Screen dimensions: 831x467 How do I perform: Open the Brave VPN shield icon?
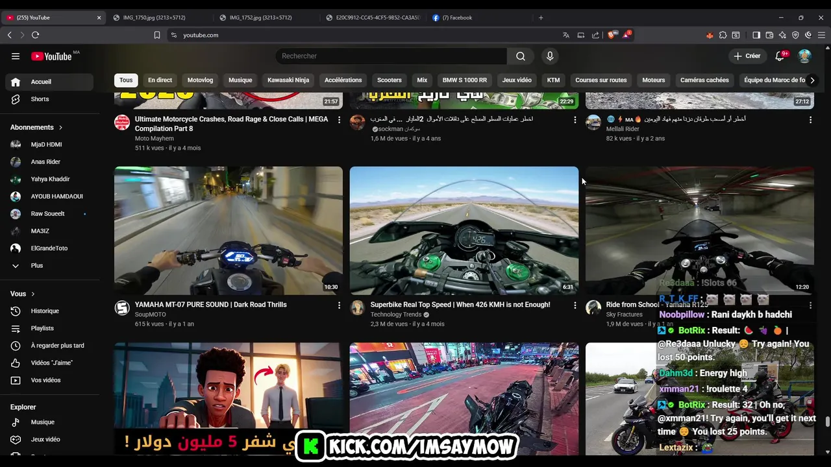[x=795, y=35]
